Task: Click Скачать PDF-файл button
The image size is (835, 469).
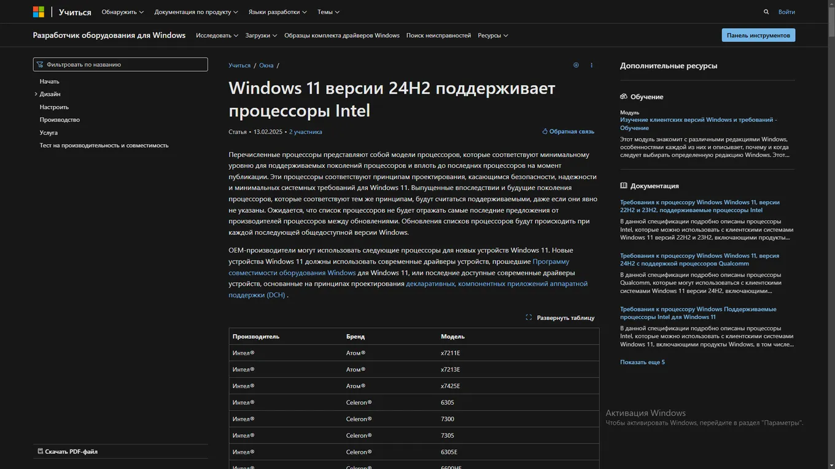Action: pyautogui.click(x=68, y=452)
